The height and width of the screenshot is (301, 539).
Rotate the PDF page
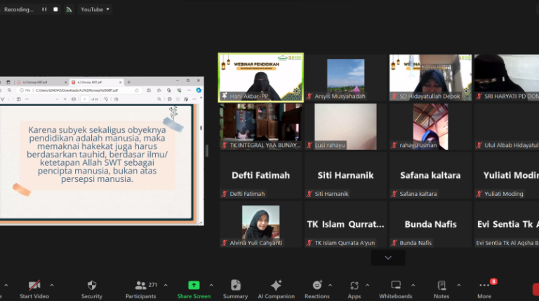pyautogui.click(x=106, y=99)
